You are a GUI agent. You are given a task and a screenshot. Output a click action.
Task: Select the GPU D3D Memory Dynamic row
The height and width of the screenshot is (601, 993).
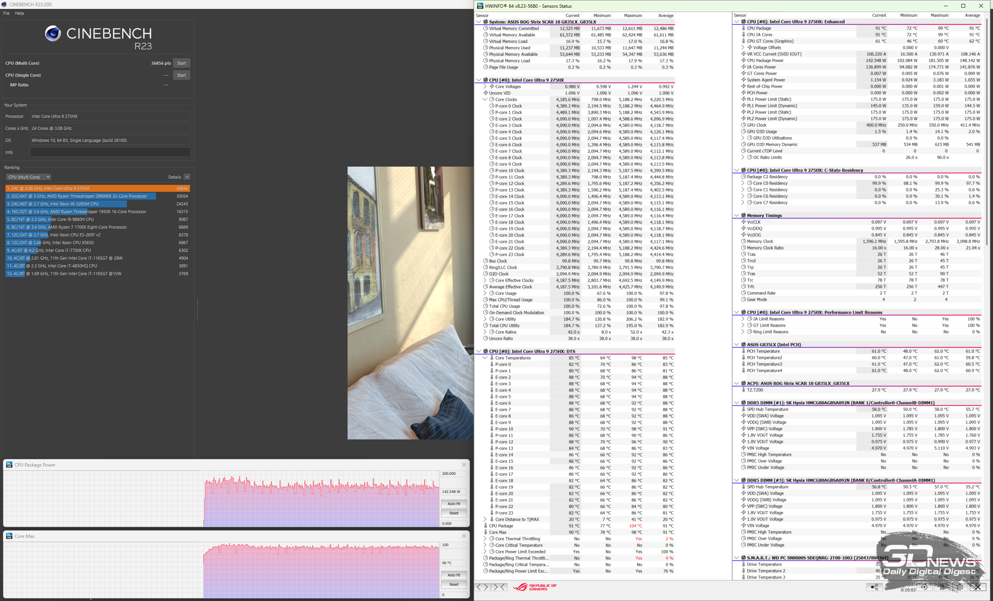coord(860,145)
